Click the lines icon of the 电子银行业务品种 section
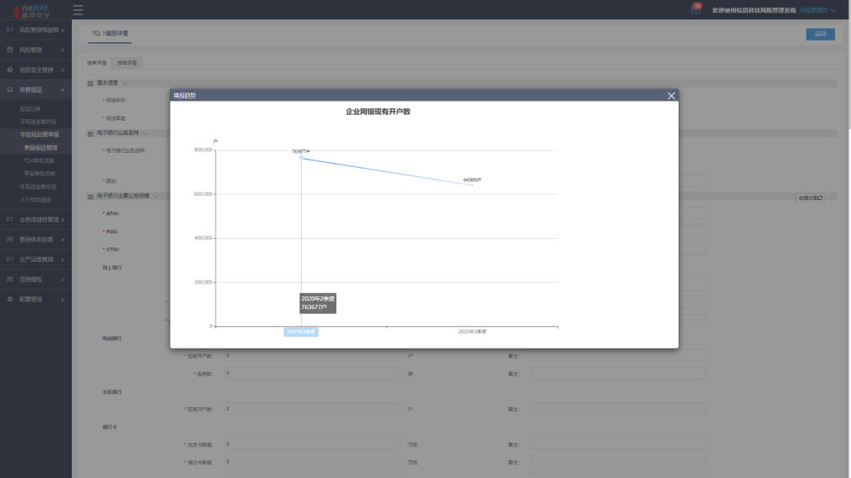Image resolution: width=851 pixels, height=478 pixels. pyautogui.click(x=90, y=133)
